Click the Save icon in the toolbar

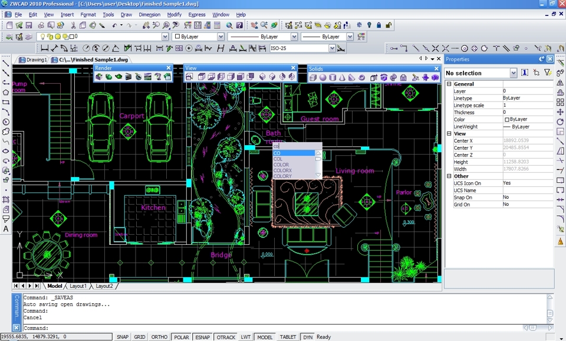click(28, 25)
